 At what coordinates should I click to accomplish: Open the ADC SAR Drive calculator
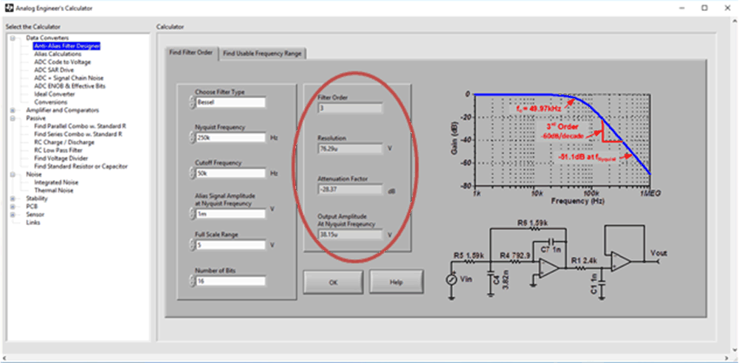click(55, 70)
